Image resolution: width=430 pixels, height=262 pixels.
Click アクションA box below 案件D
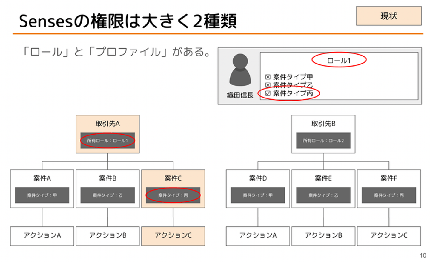point(258,236)
